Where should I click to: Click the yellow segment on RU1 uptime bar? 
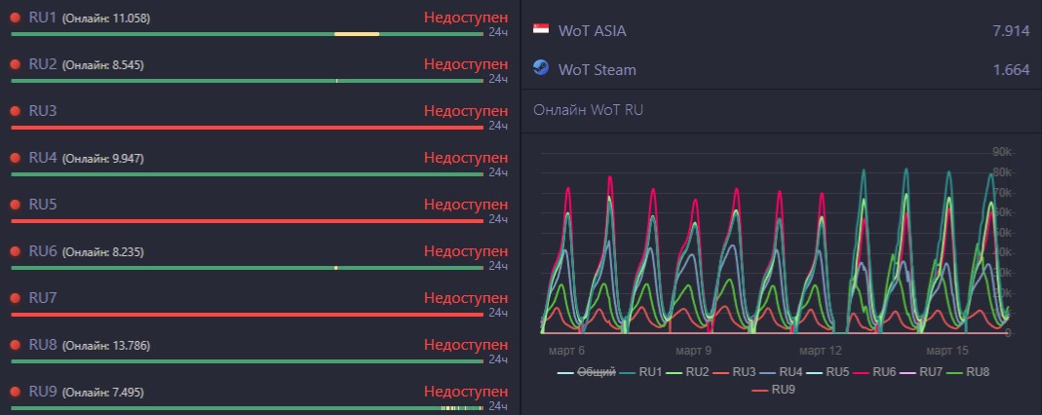[x=357, y=34]
